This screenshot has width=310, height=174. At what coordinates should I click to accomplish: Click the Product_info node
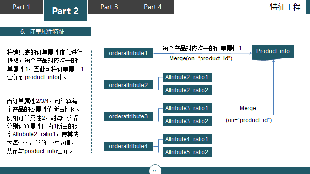(273, 52)
